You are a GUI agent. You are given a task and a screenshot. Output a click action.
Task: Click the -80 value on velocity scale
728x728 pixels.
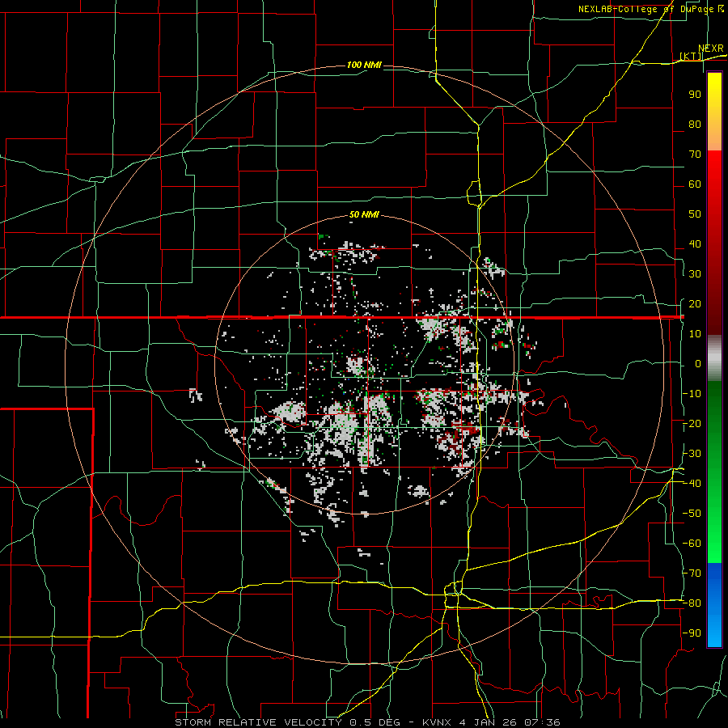[692, 603]
